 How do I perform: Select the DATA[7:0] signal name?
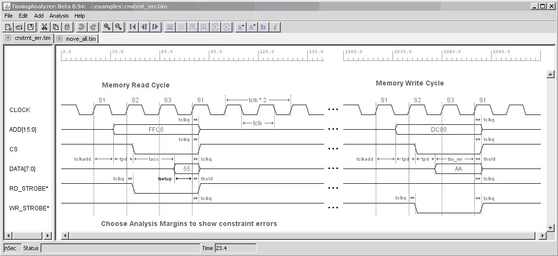coord(23,169)
